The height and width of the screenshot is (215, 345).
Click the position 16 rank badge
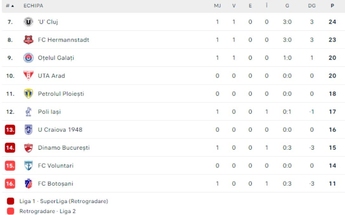pos(10,184)
